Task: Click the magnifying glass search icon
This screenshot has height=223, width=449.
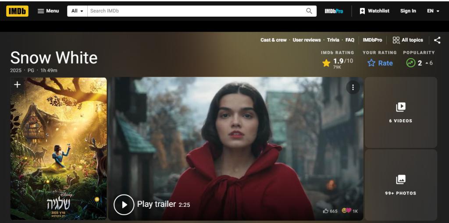Action: (309, 11)
